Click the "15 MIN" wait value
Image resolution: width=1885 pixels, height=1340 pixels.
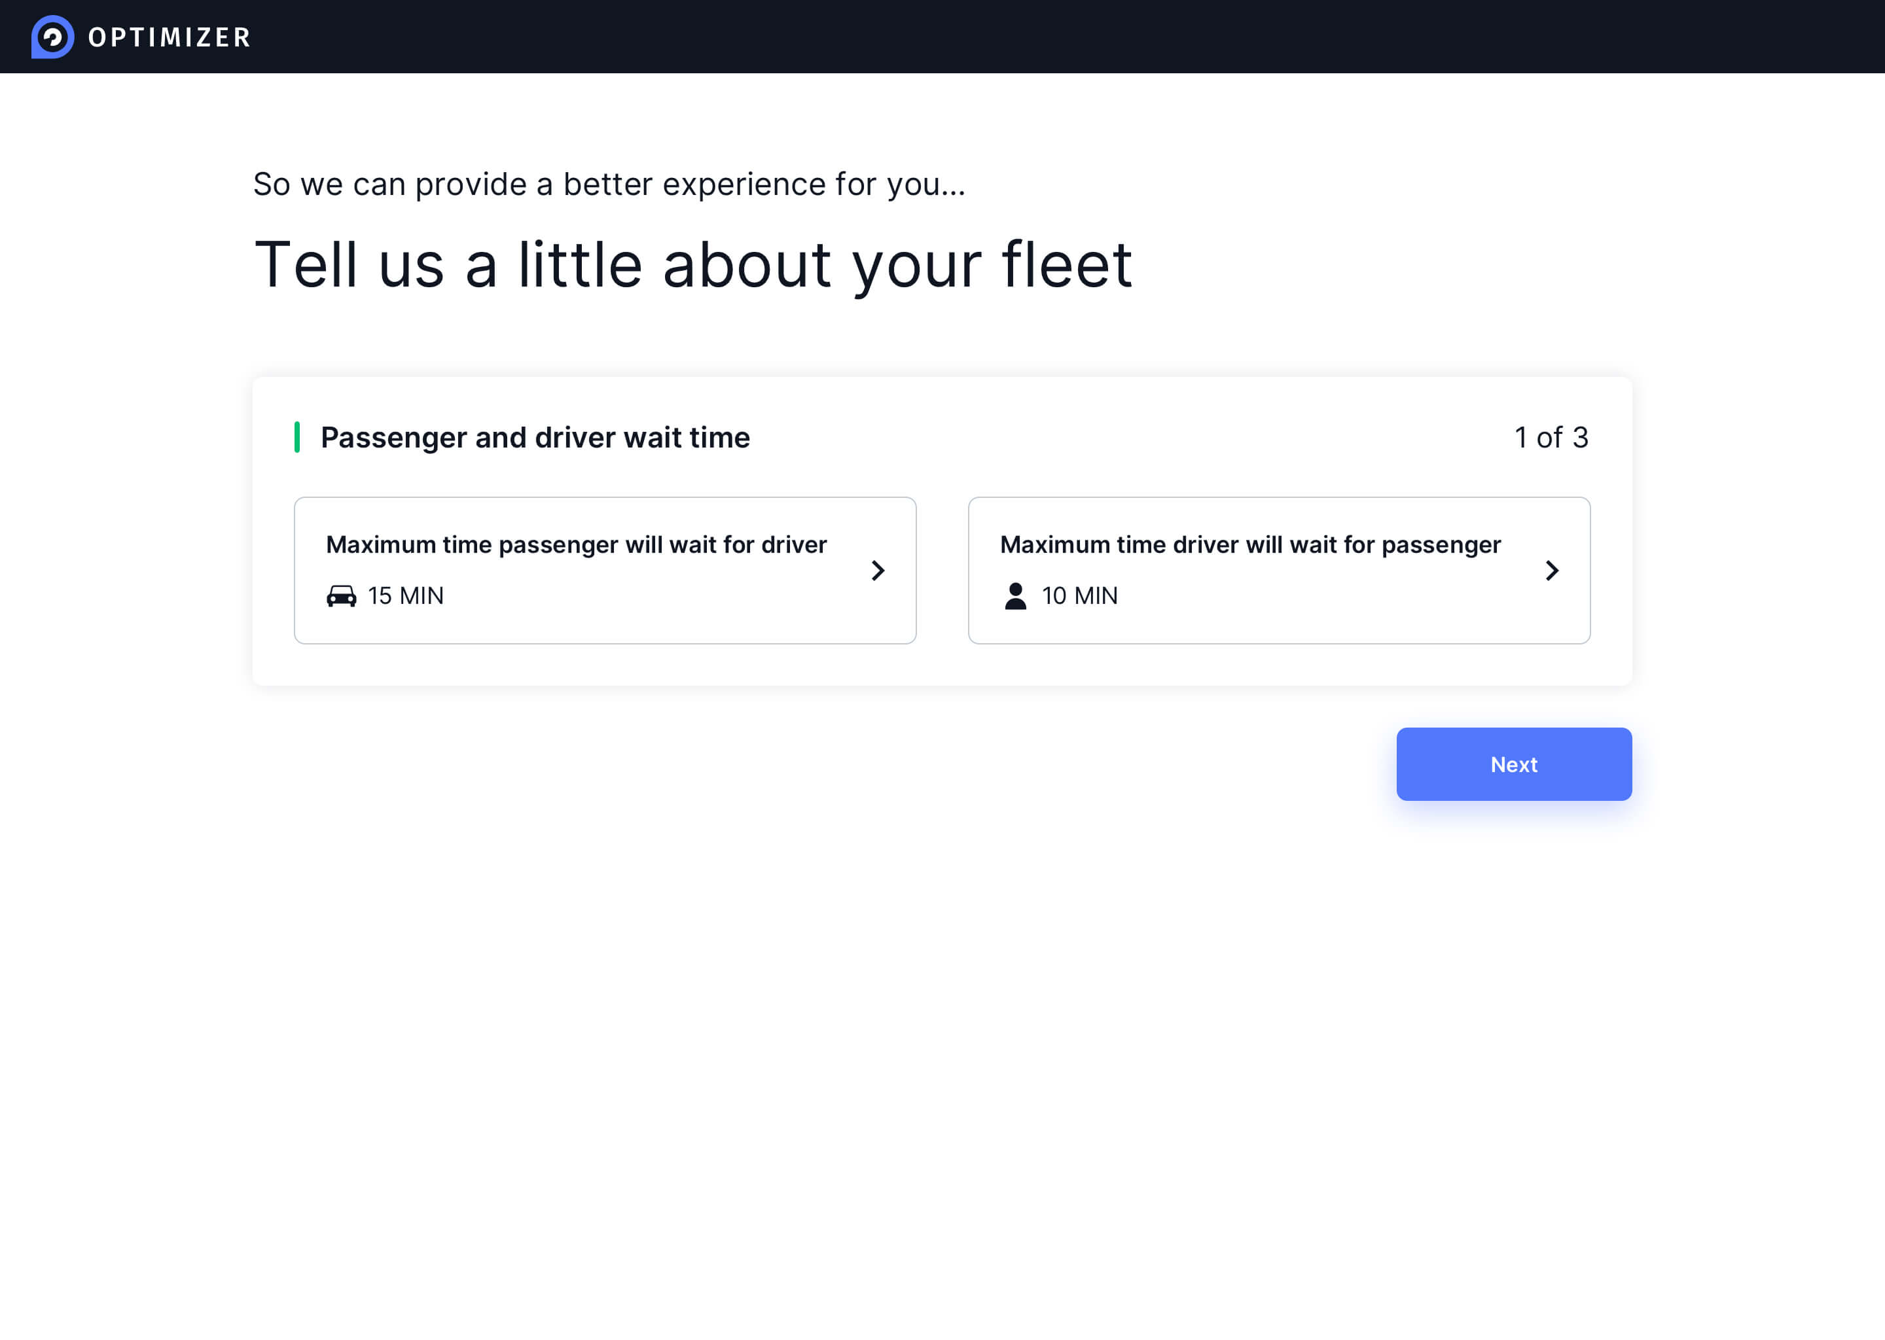pyautogui.click(x=405, y=596)
